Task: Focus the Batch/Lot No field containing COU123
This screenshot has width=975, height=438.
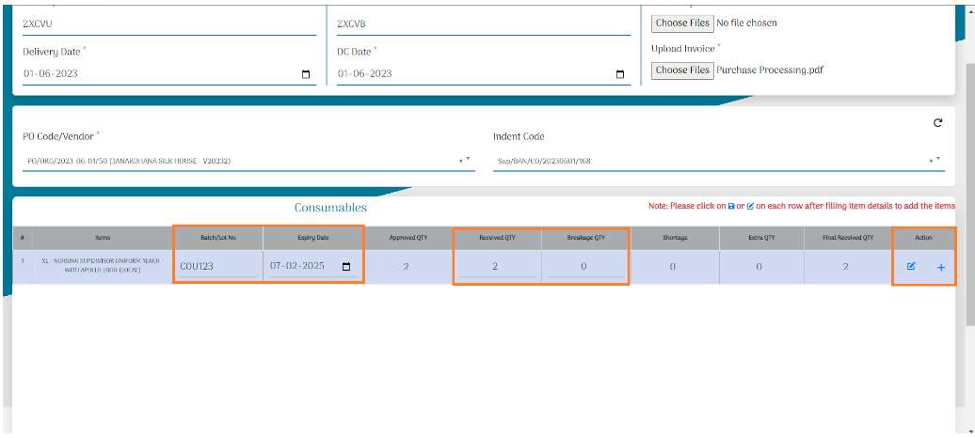Action: pyautogui.click(x=216, y=267)
